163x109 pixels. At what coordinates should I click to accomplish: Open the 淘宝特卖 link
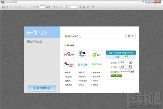[83, 77]
